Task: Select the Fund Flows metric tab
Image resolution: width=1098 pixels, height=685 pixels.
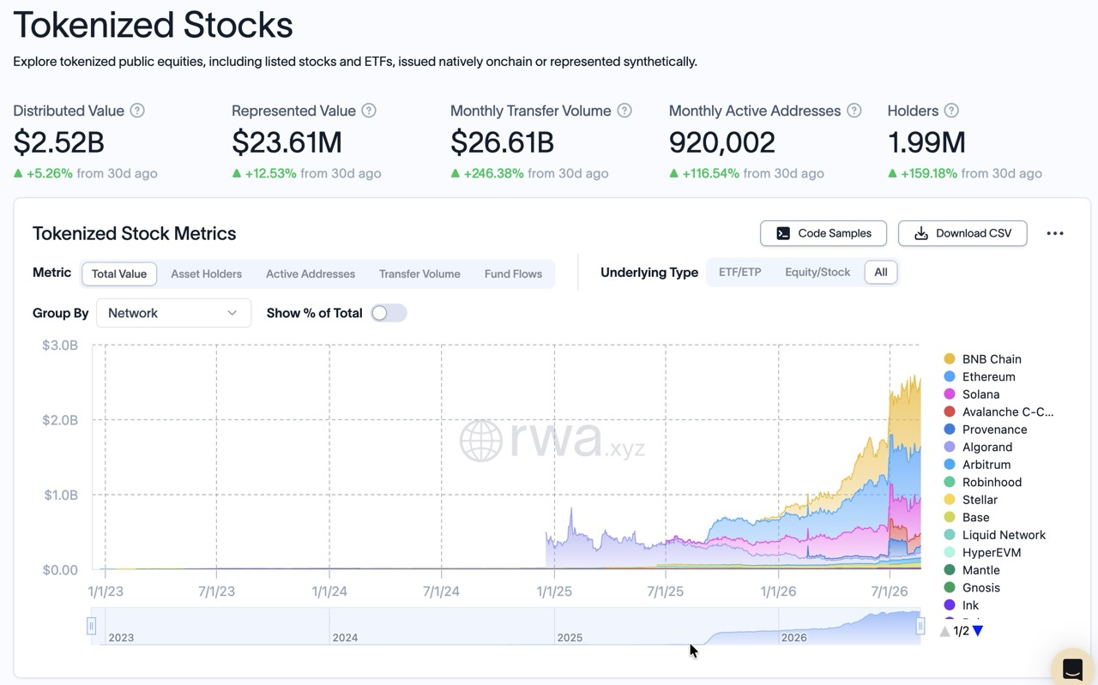Action: tap(513, 274)
